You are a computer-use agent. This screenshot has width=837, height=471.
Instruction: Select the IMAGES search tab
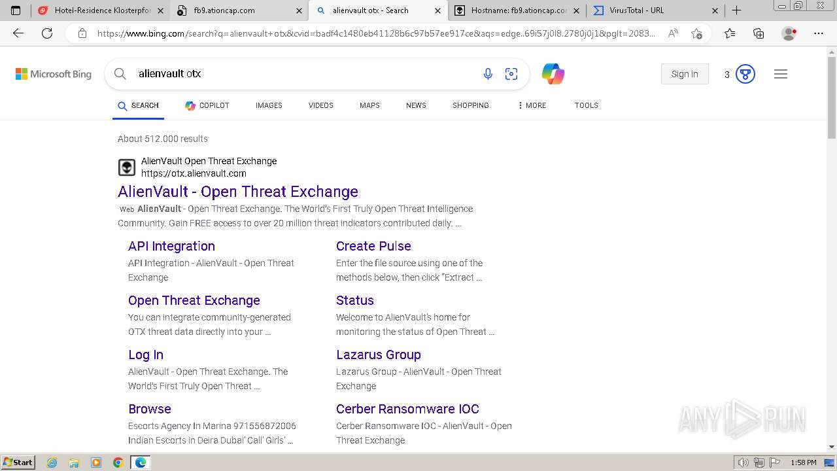click(269, 105)
